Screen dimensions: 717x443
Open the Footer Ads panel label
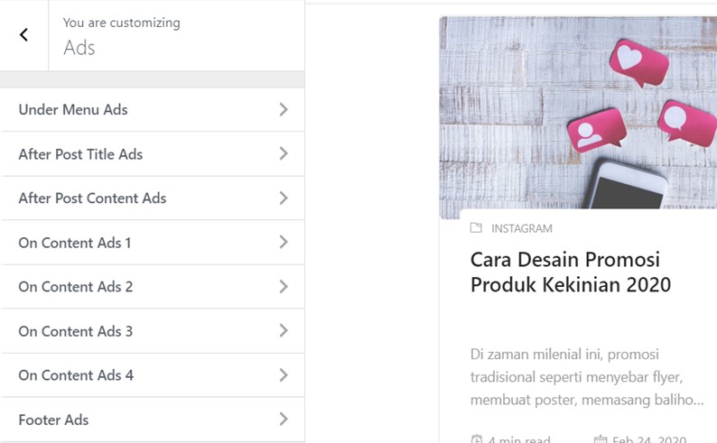(x=53, y=420)
